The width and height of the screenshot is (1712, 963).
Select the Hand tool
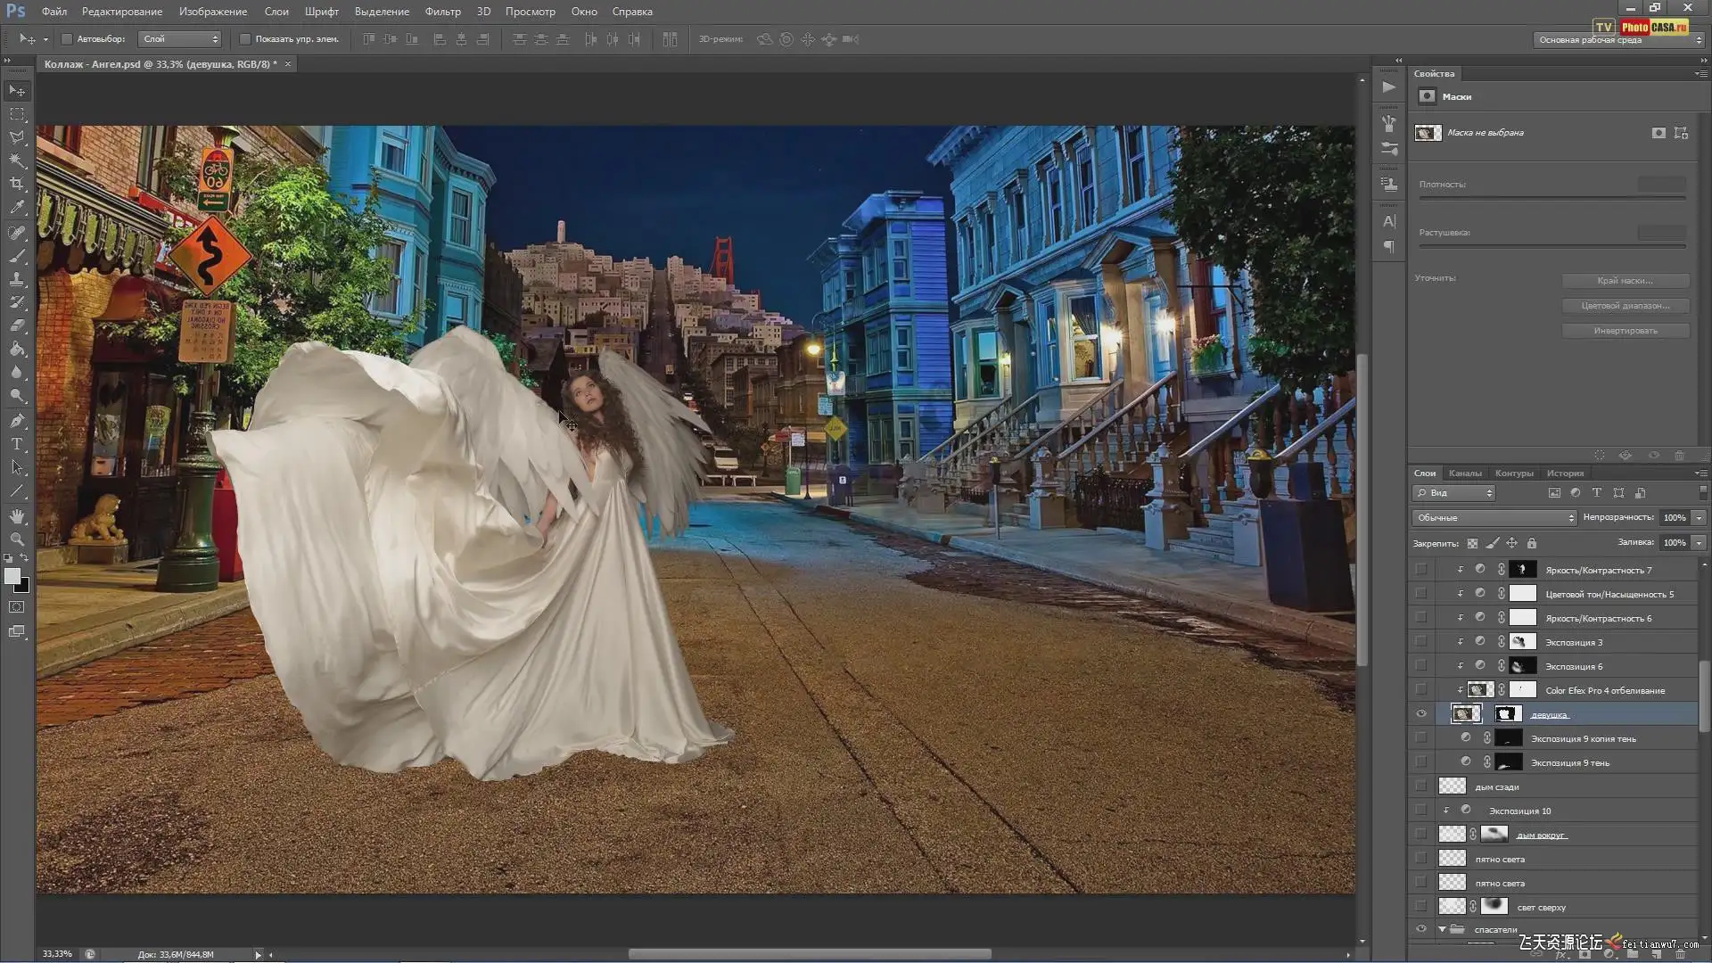tap(17, 516)
